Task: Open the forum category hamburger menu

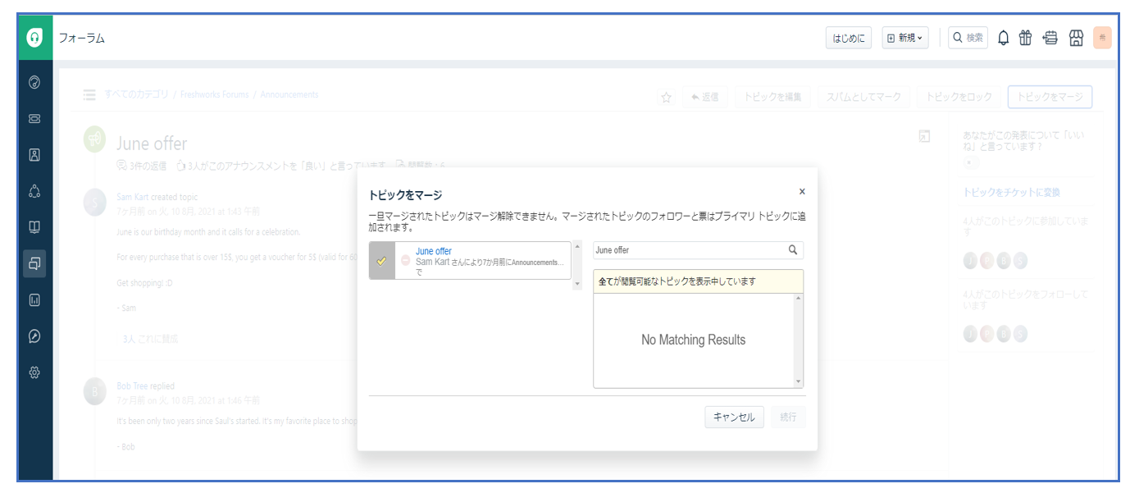Action: click(x=89, y=95)
